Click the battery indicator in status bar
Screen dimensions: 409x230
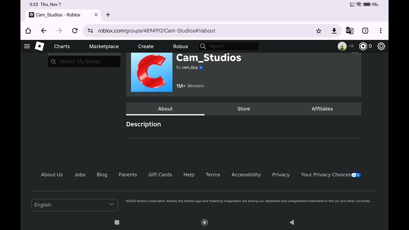click(x=367, y=4)
